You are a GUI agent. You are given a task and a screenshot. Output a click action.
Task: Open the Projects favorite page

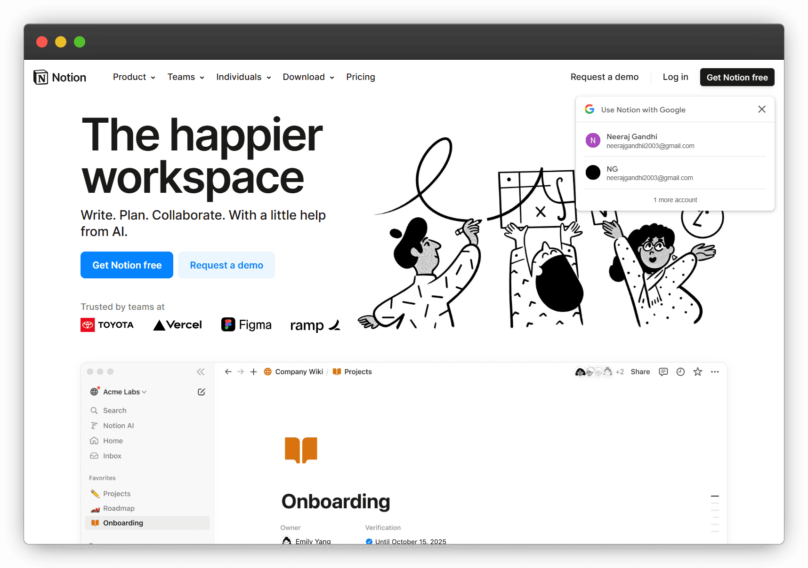147,494
